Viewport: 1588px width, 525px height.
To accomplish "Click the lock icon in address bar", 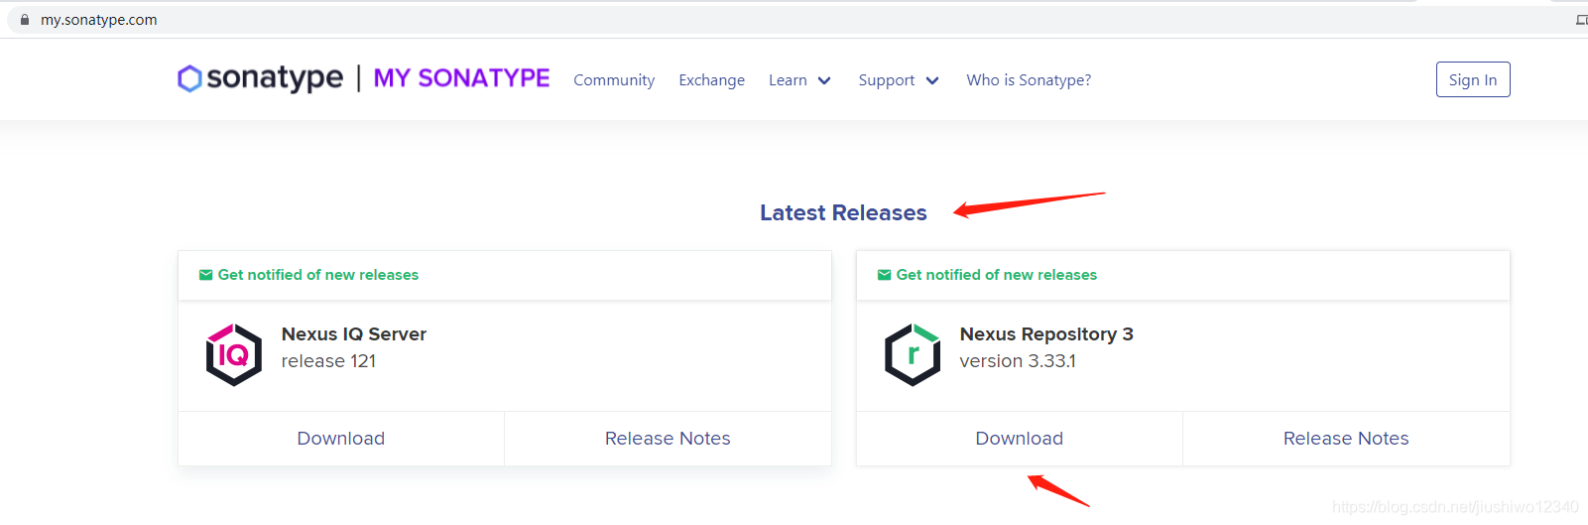I will tap(25, 20).
